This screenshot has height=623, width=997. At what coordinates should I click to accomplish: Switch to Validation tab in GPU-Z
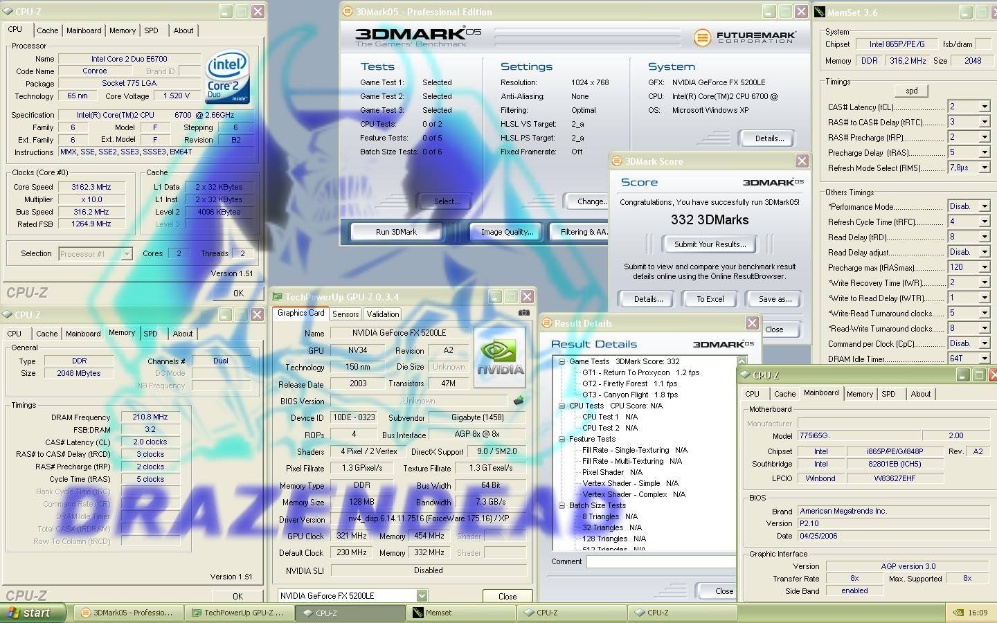pos(382,314)
